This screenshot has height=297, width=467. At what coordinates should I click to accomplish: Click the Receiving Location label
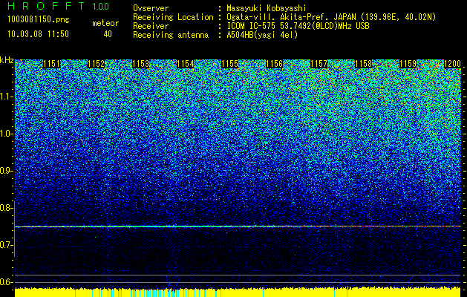point(173,17)
